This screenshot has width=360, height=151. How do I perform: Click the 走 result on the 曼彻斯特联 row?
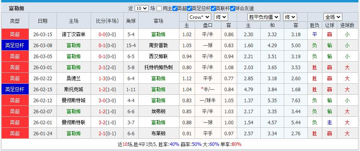click(x=329, y=122)
